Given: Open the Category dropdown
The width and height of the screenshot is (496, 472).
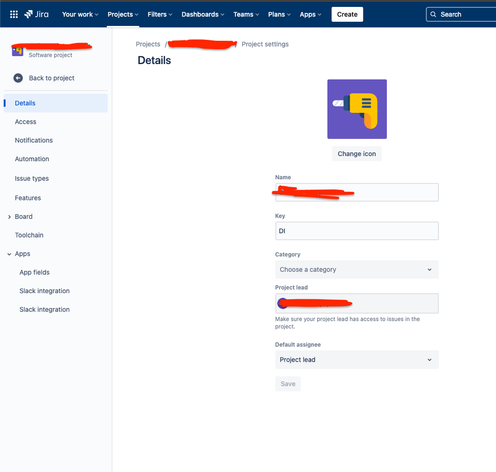Looking at the screenshot, I should tap(356, 269).
